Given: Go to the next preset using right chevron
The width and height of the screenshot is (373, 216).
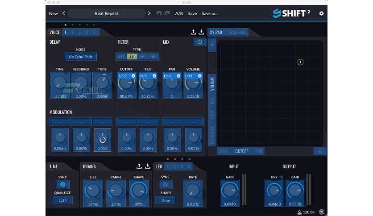Looking at the screenshot, I should [149, 13].
